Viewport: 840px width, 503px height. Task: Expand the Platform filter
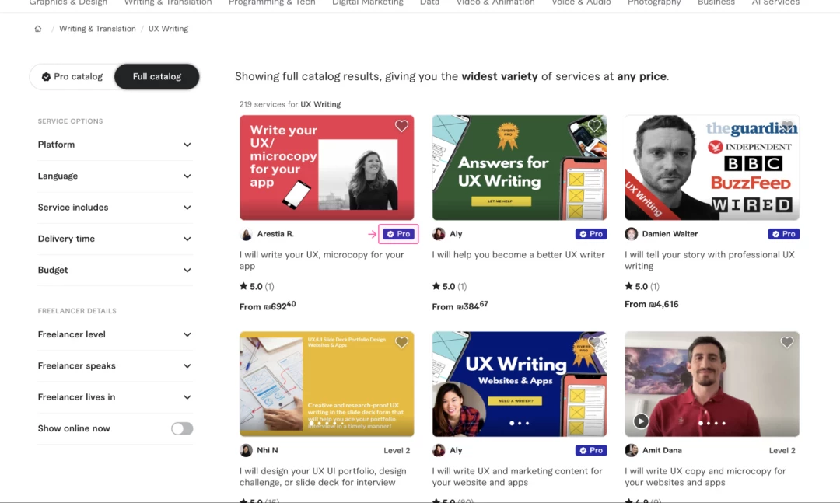pos(114,145)
